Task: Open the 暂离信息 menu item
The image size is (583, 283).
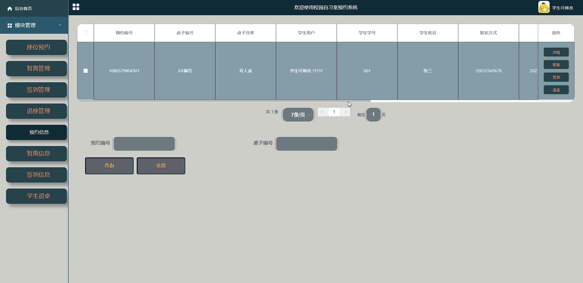Action: [36, 154]
